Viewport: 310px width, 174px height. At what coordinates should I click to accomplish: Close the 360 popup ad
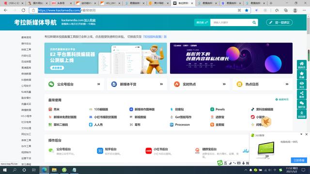tap(307, 134)
